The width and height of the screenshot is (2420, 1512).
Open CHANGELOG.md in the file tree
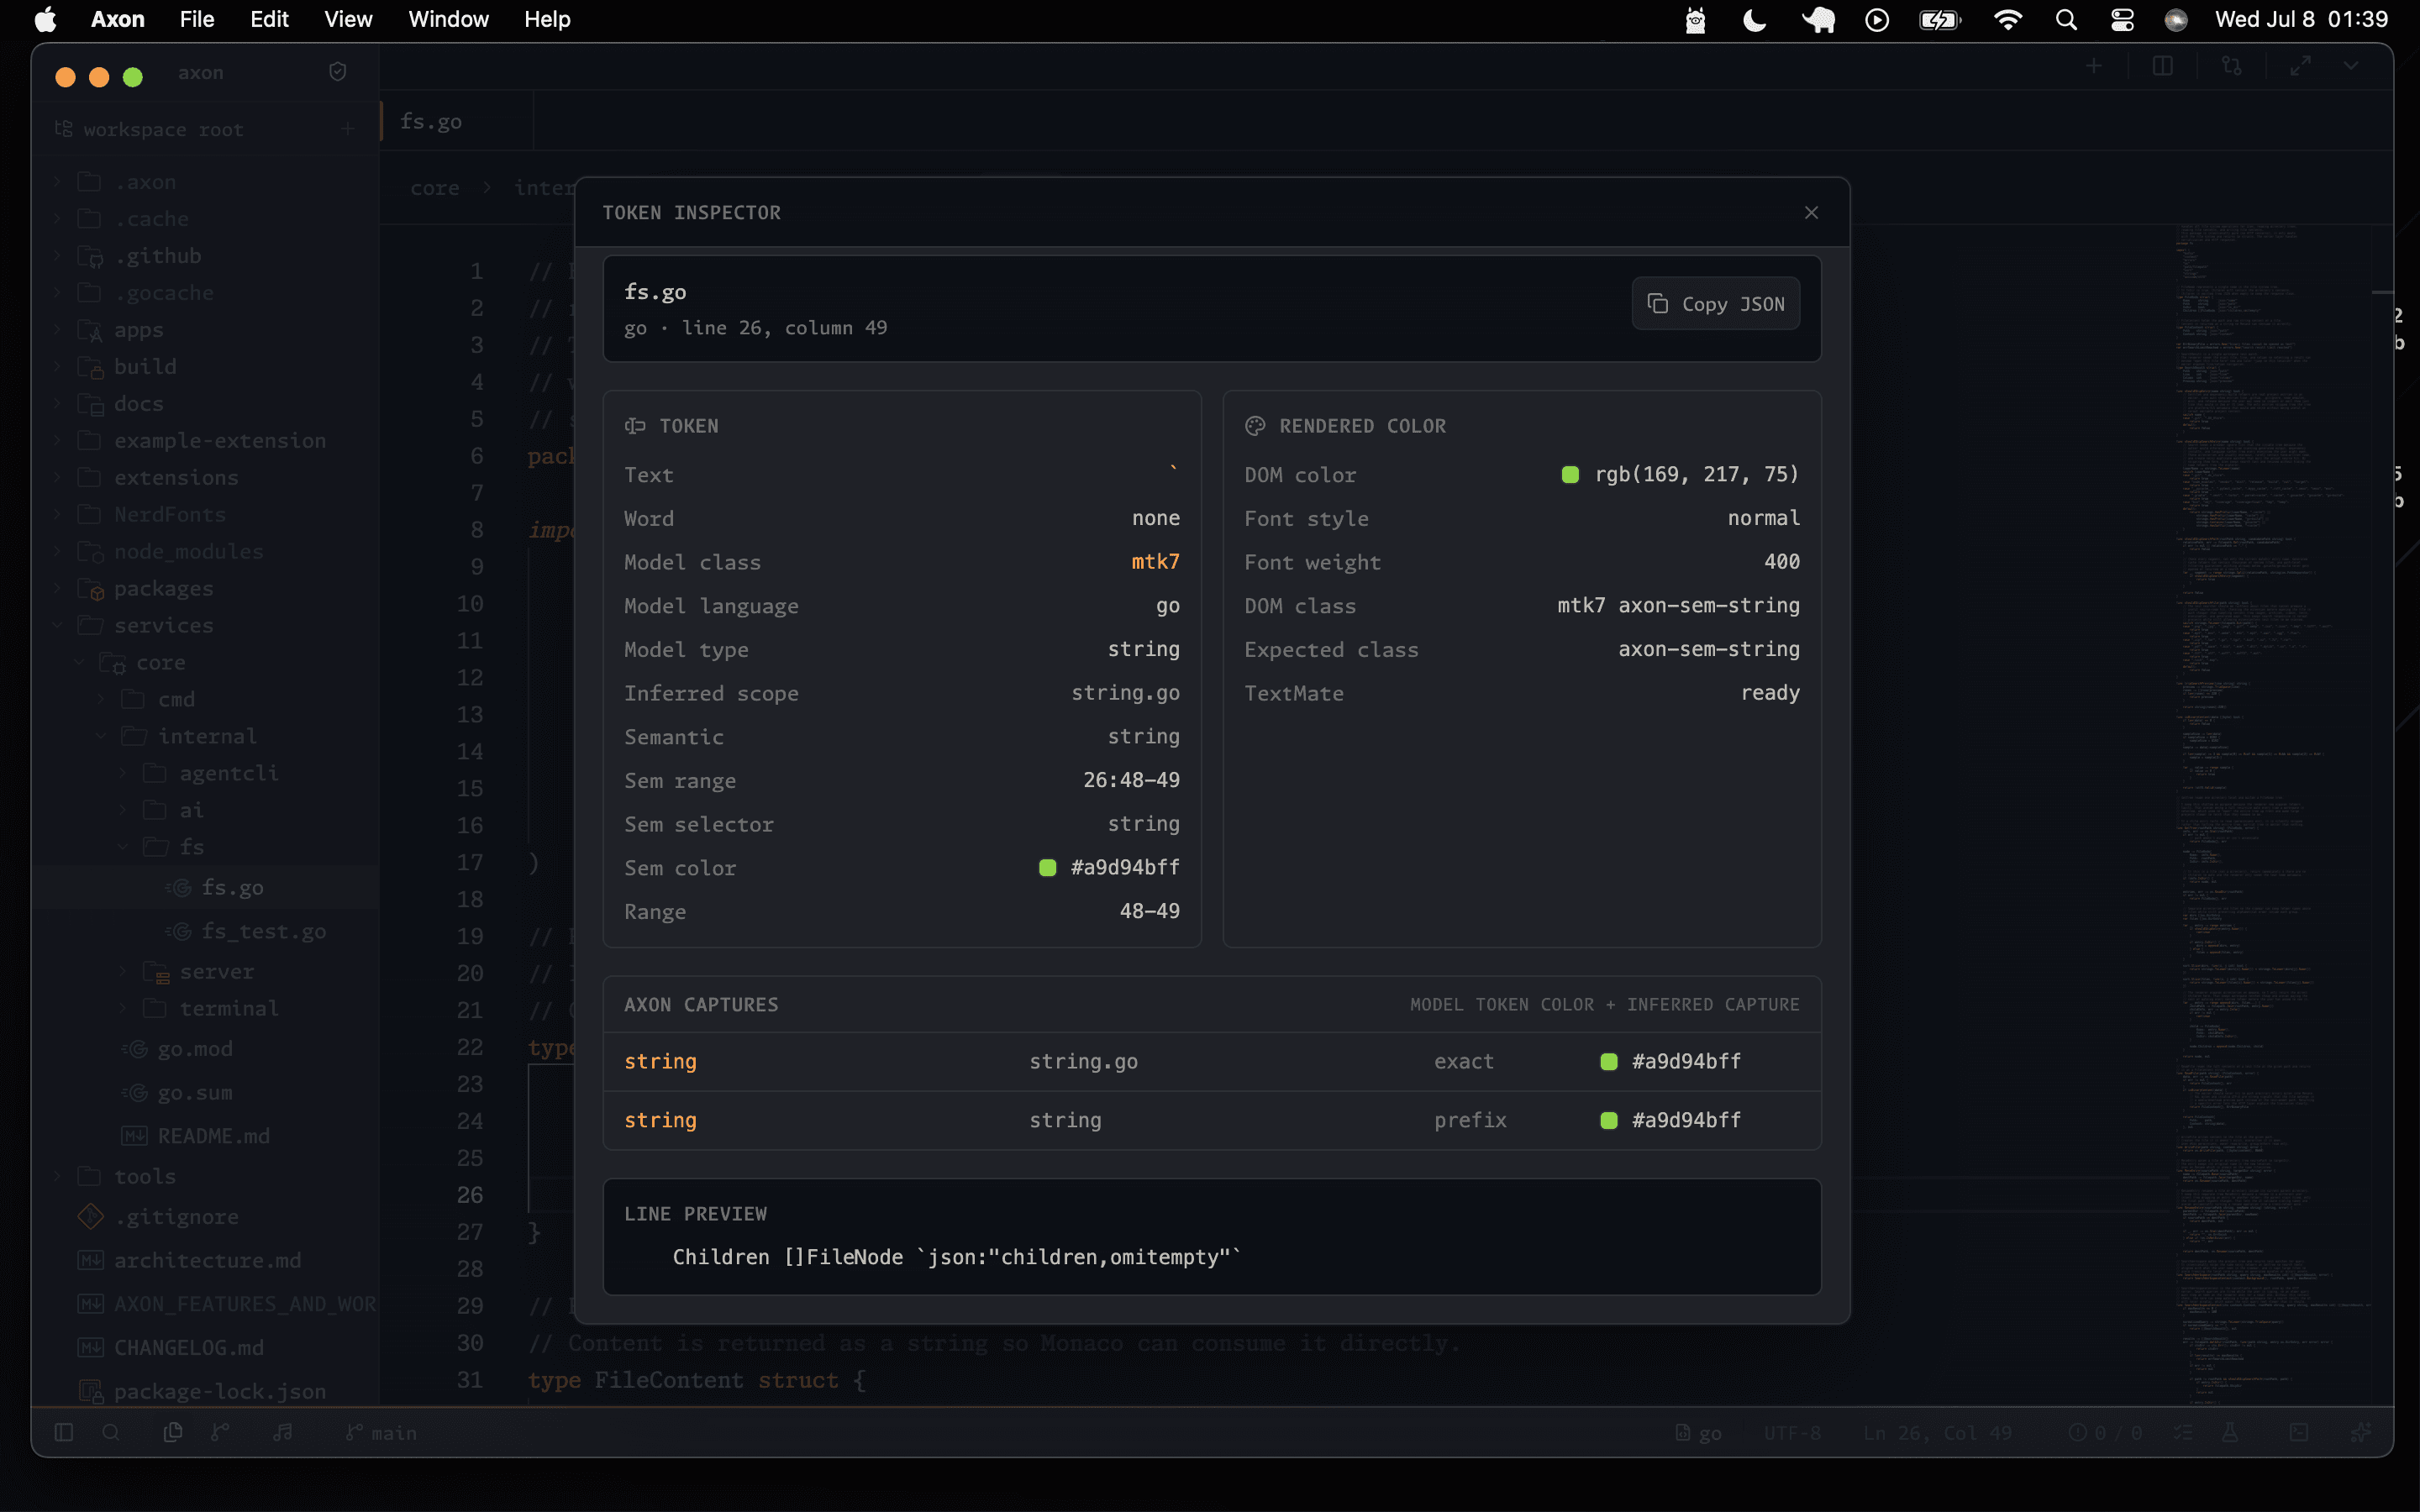pos(189,1348)
